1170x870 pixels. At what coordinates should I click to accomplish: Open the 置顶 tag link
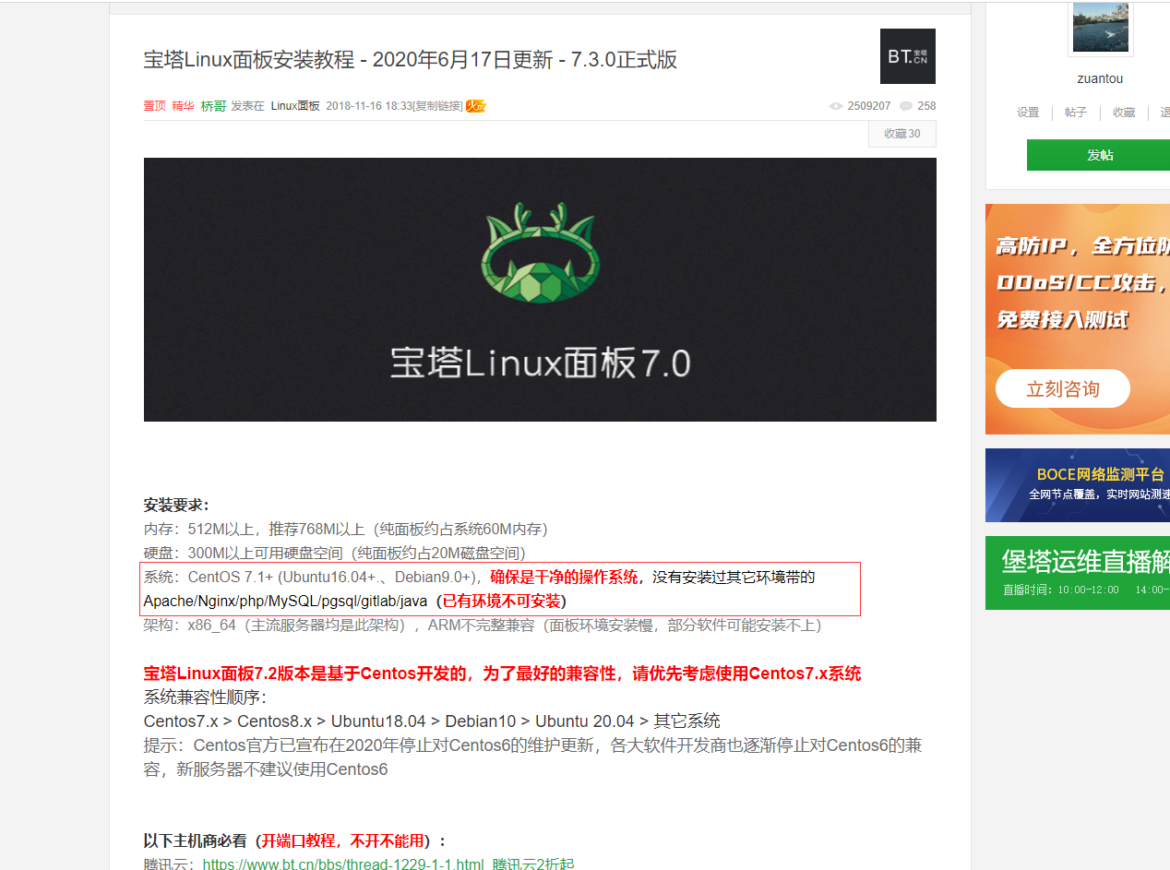click(x=155, y=106)
